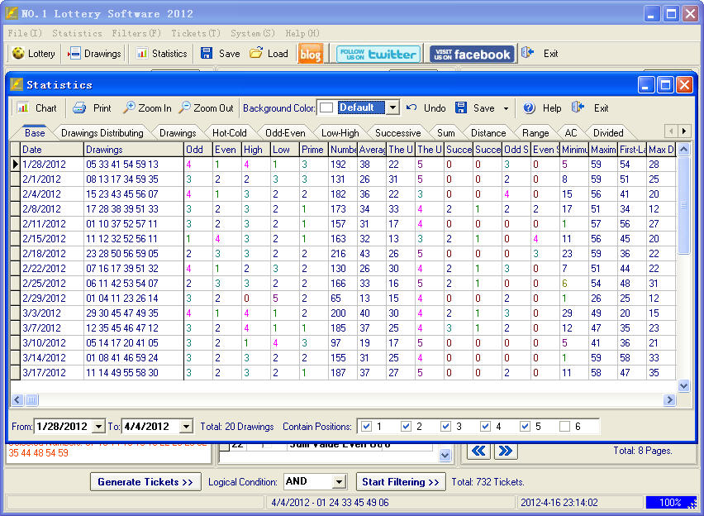
Task: Click the Exit door icon in main toolbar
Action: pos(528,54)
